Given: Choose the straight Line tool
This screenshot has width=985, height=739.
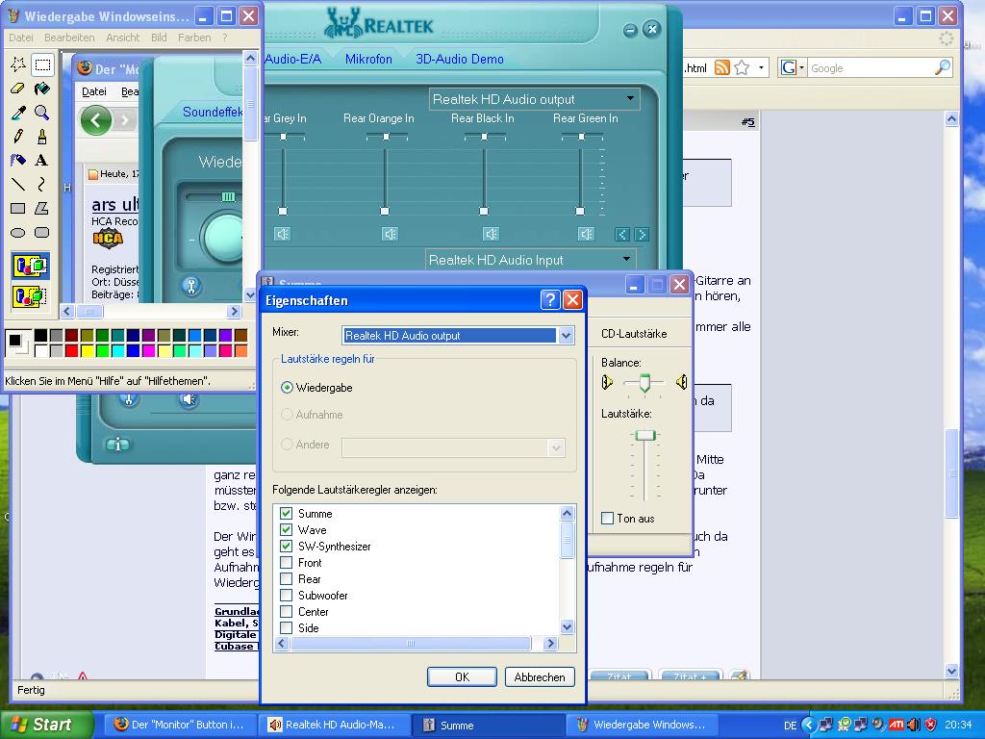Looking at the screenshot, I should click(18, 184).
